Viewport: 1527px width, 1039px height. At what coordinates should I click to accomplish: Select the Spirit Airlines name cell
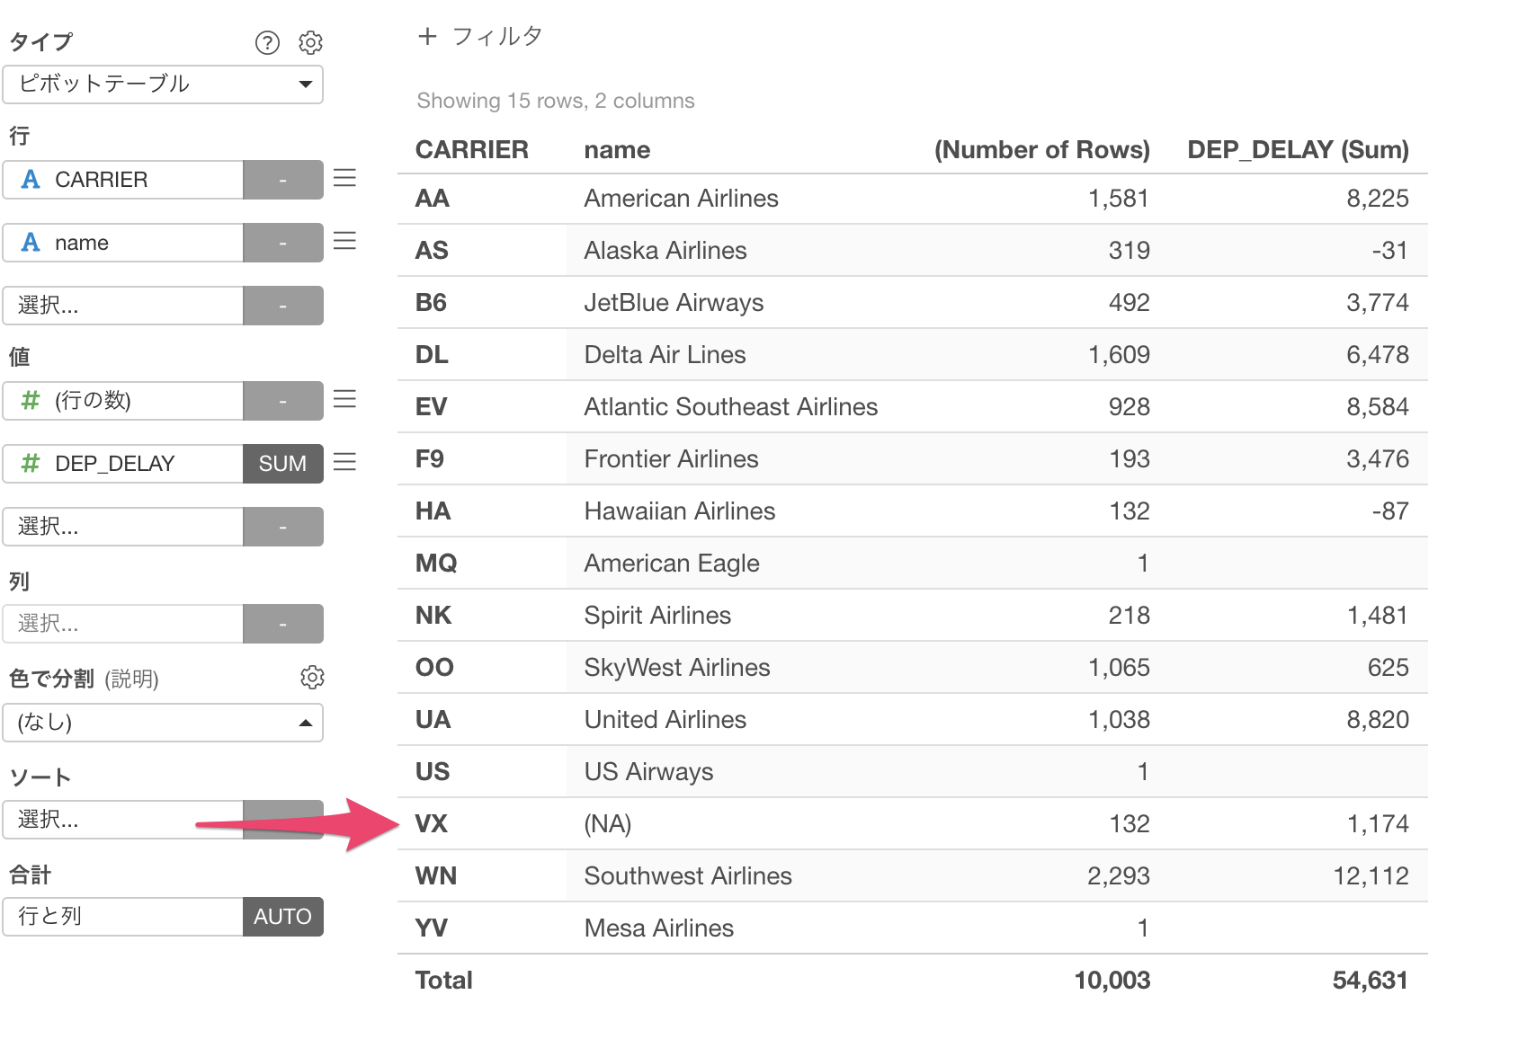657,616
